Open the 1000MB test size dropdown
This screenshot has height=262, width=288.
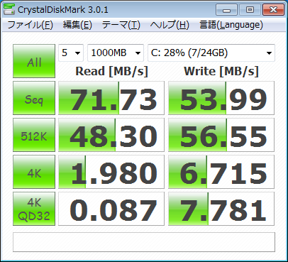(x=116, y=53)
